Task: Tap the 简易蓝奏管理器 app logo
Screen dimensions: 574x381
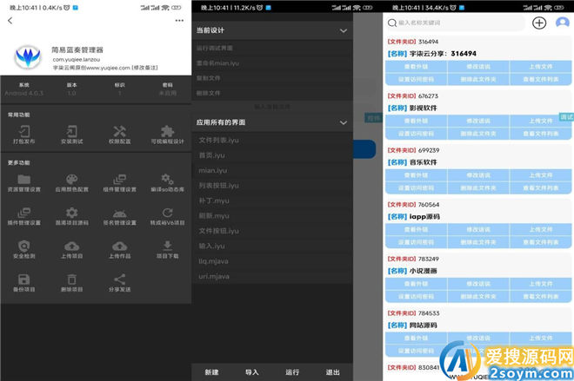Action: (28, 56)
